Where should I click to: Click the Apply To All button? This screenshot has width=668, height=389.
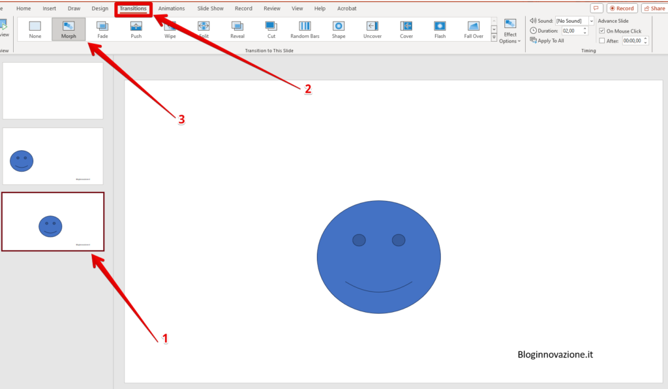point(547,40)
